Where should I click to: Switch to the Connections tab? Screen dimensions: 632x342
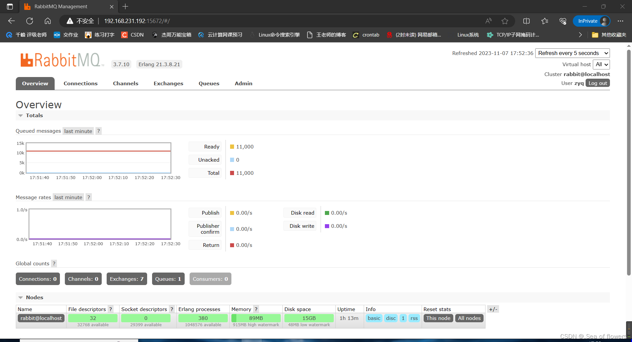click(81, 84)
